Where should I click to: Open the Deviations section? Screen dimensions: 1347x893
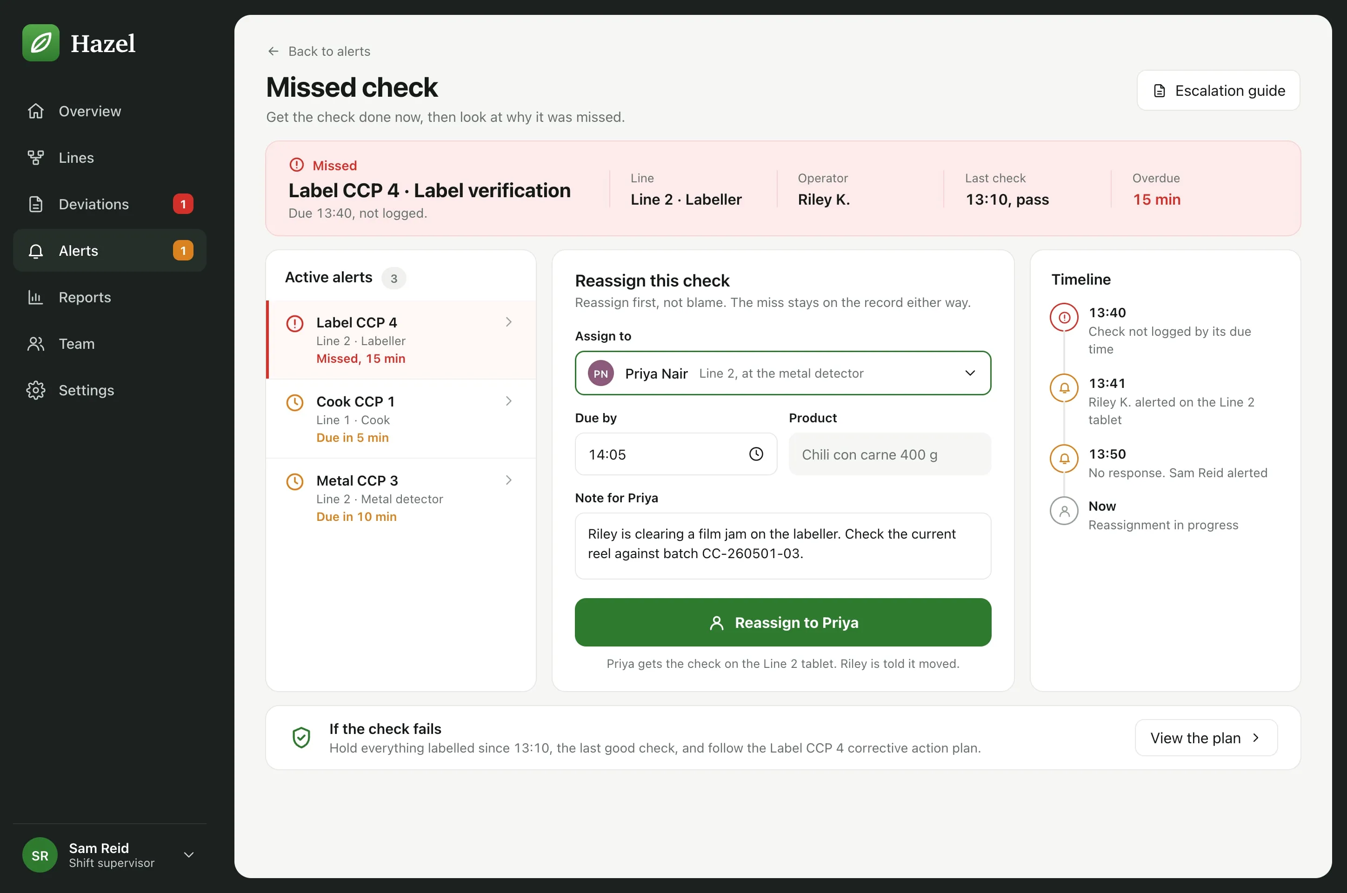coord(109,204)
